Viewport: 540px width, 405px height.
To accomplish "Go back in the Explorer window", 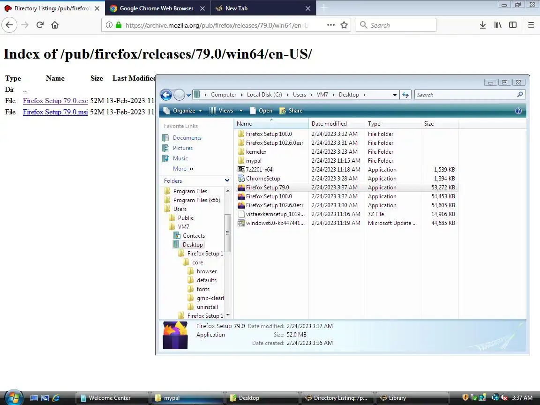I will 166,95.
